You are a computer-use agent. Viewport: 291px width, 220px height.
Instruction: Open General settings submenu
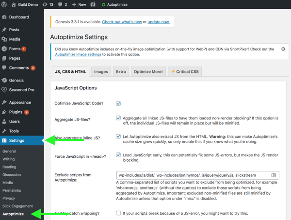(x=9, y=151)
